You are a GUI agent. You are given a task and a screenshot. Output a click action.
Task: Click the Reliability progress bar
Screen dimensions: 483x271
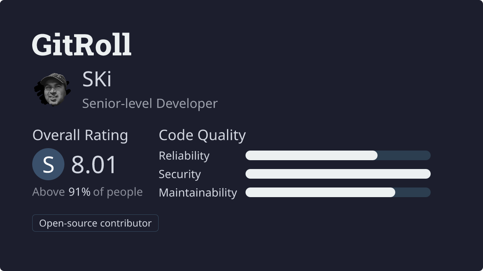[x=338, y=155]
